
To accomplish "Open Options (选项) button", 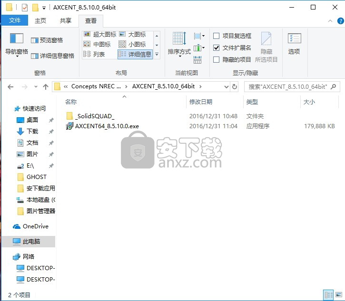I will tap(294, 44).
